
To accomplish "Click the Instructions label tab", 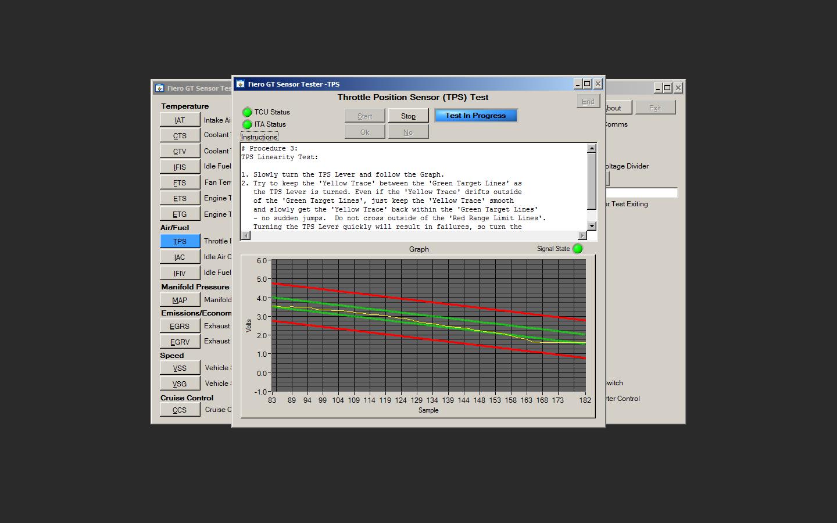I will click(259, 137).
